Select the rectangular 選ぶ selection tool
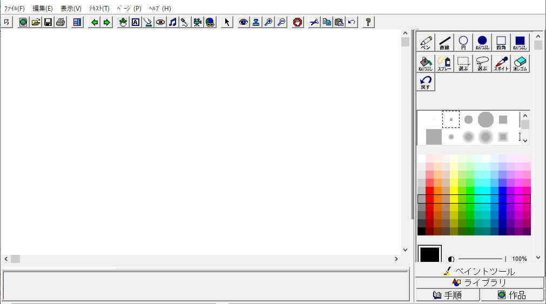Viewport: 546px width, 304px height. (463, 63)
